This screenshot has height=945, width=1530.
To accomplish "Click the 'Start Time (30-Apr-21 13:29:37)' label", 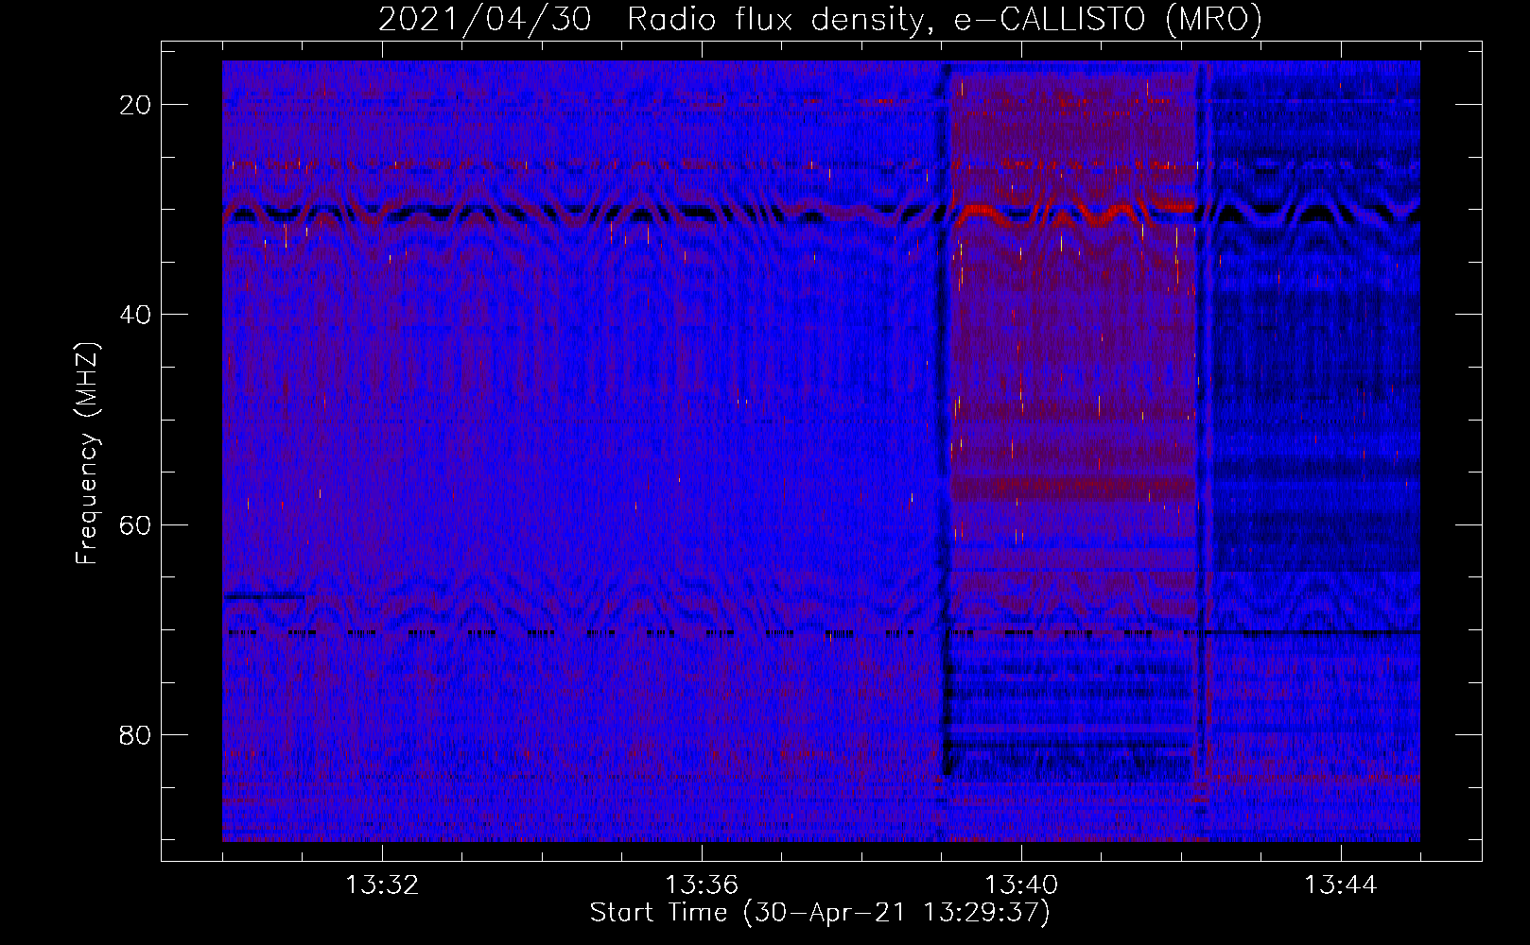I will click(x=820, y=913).
